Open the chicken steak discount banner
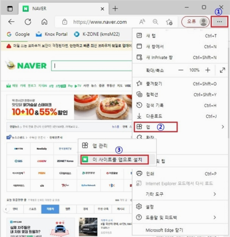 click(69, 107)
